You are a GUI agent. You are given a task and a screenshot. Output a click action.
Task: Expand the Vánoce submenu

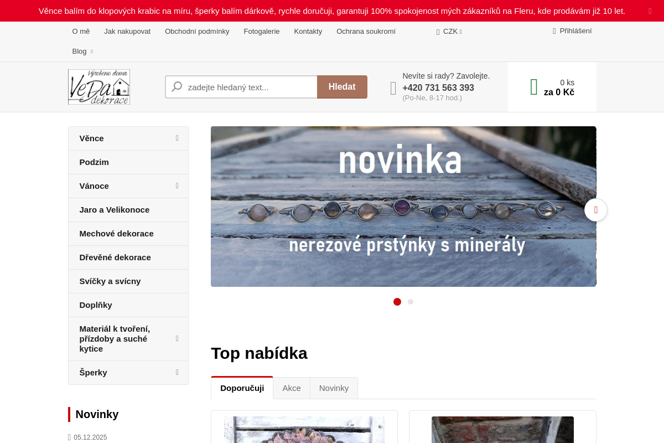(x=177, y=186)
